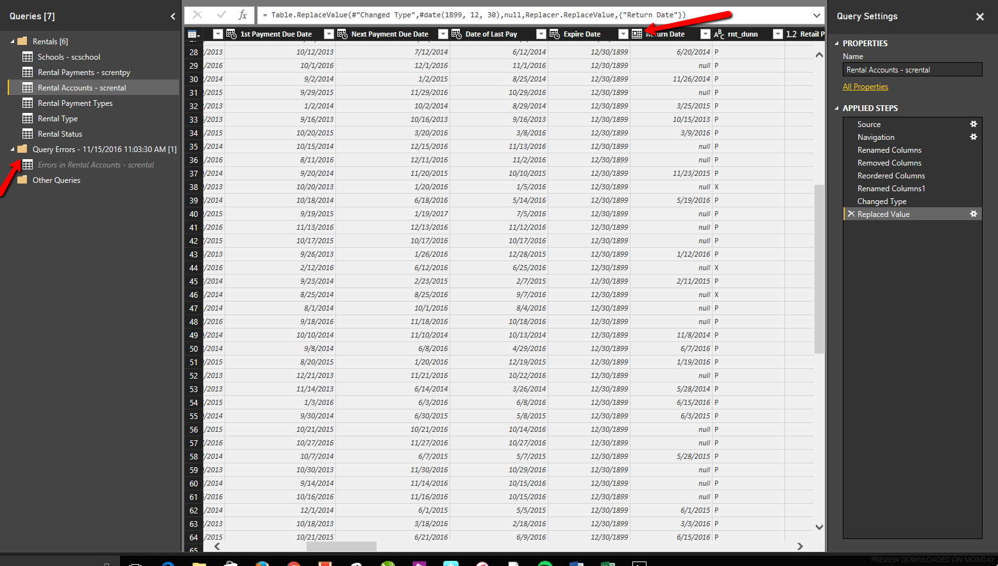
Task: Open the filter dropdown for Date of Last Pay
Action: [541, 34]
